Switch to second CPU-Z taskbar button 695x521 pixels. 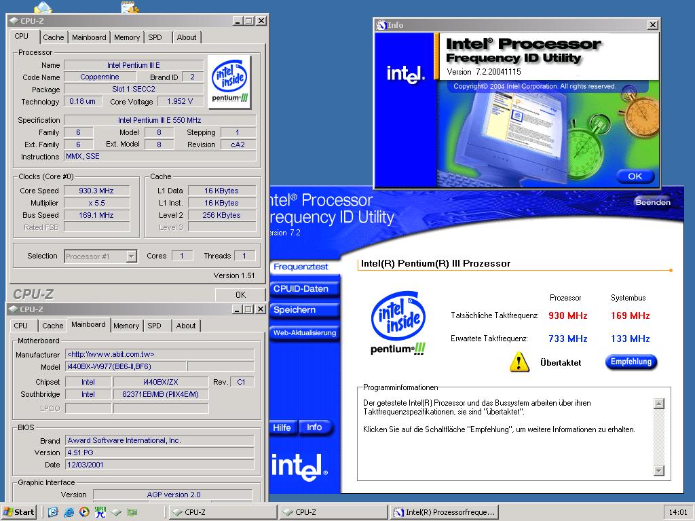tap(334, 512)
